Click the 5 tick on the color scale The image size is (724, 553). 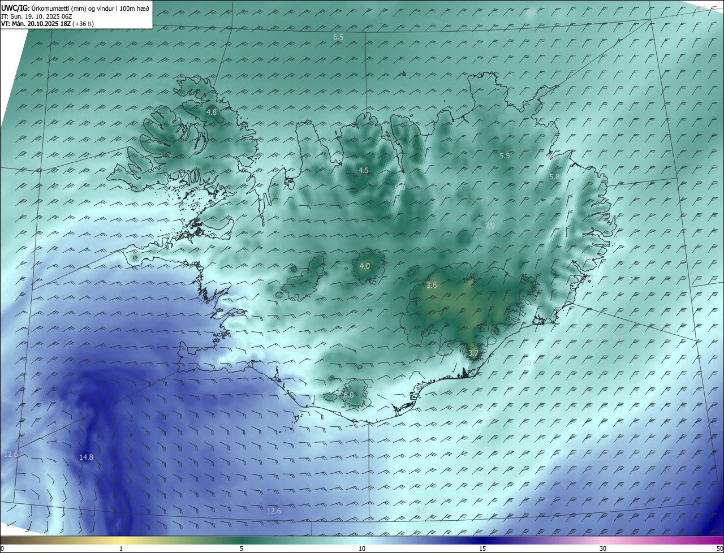242,548
